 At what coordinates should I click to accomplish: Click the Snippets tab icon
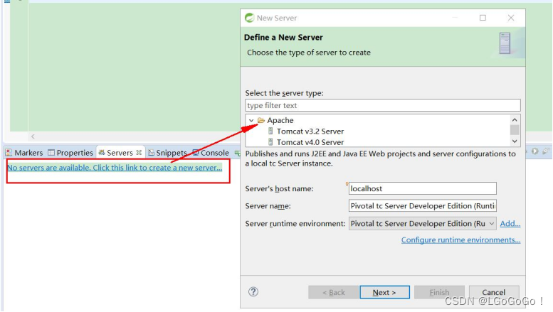[152, 153]
